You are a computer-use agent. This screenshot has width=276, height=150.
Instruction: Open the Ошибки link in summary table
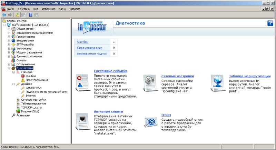coord(83,42)
